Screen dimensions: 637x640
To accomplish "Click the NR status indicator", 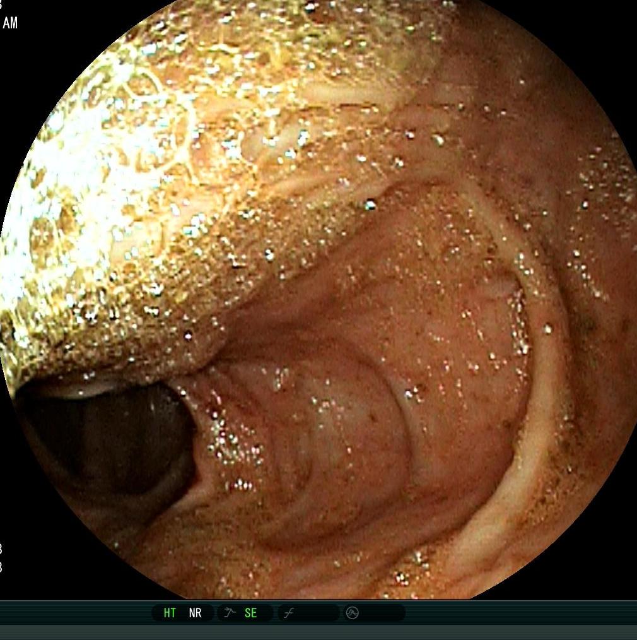I will pyautogui.click(x=195, y=613).
